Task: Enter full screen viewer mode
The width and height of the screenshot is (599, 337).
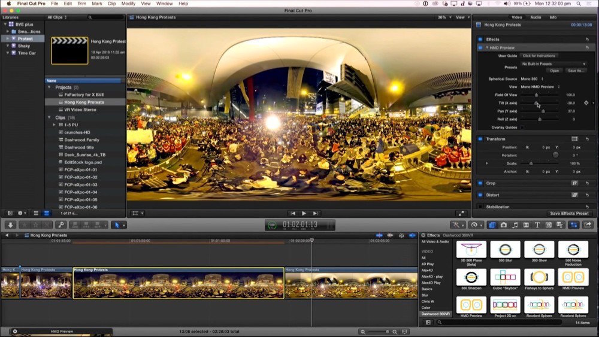Action: pyautogui.click(x=461, y=213)
